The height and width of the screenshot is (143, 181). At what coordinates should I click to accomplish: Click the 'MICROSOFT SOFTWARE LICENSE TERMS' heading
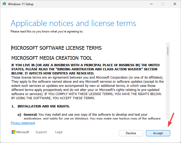point(56,48)
